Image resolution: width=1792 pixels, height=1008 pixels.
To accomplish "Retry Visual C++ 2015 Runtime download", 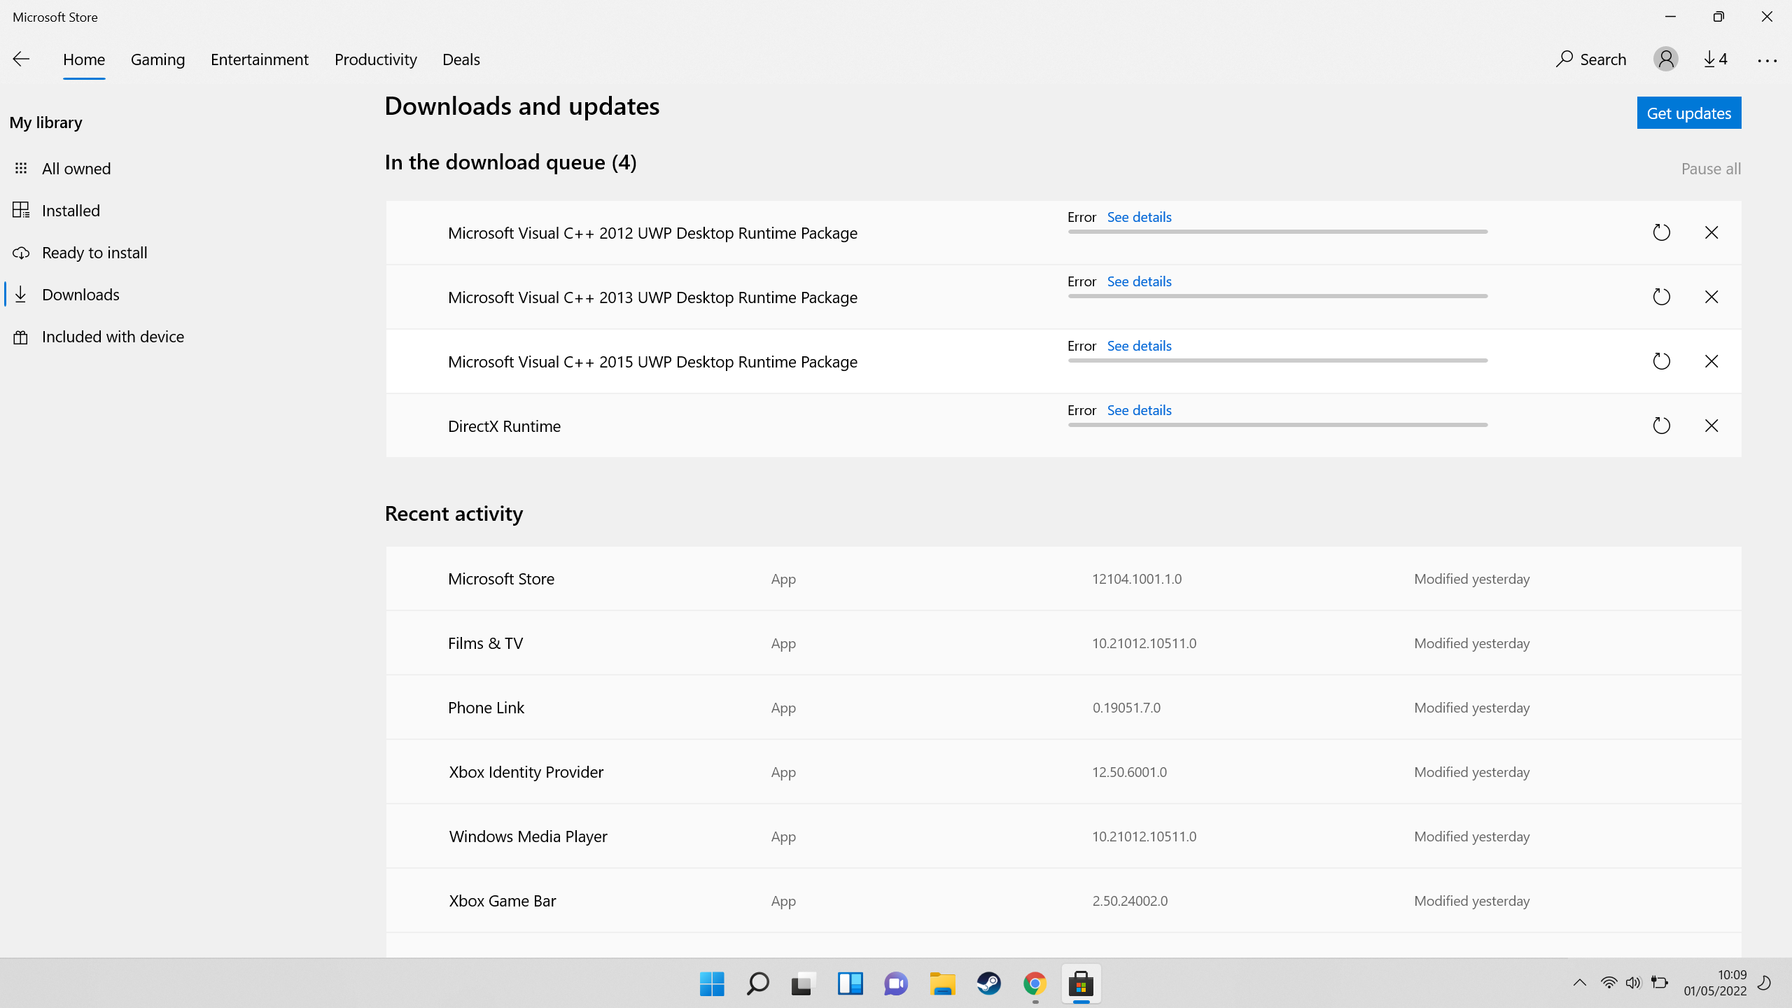I will coord(1662,361).
